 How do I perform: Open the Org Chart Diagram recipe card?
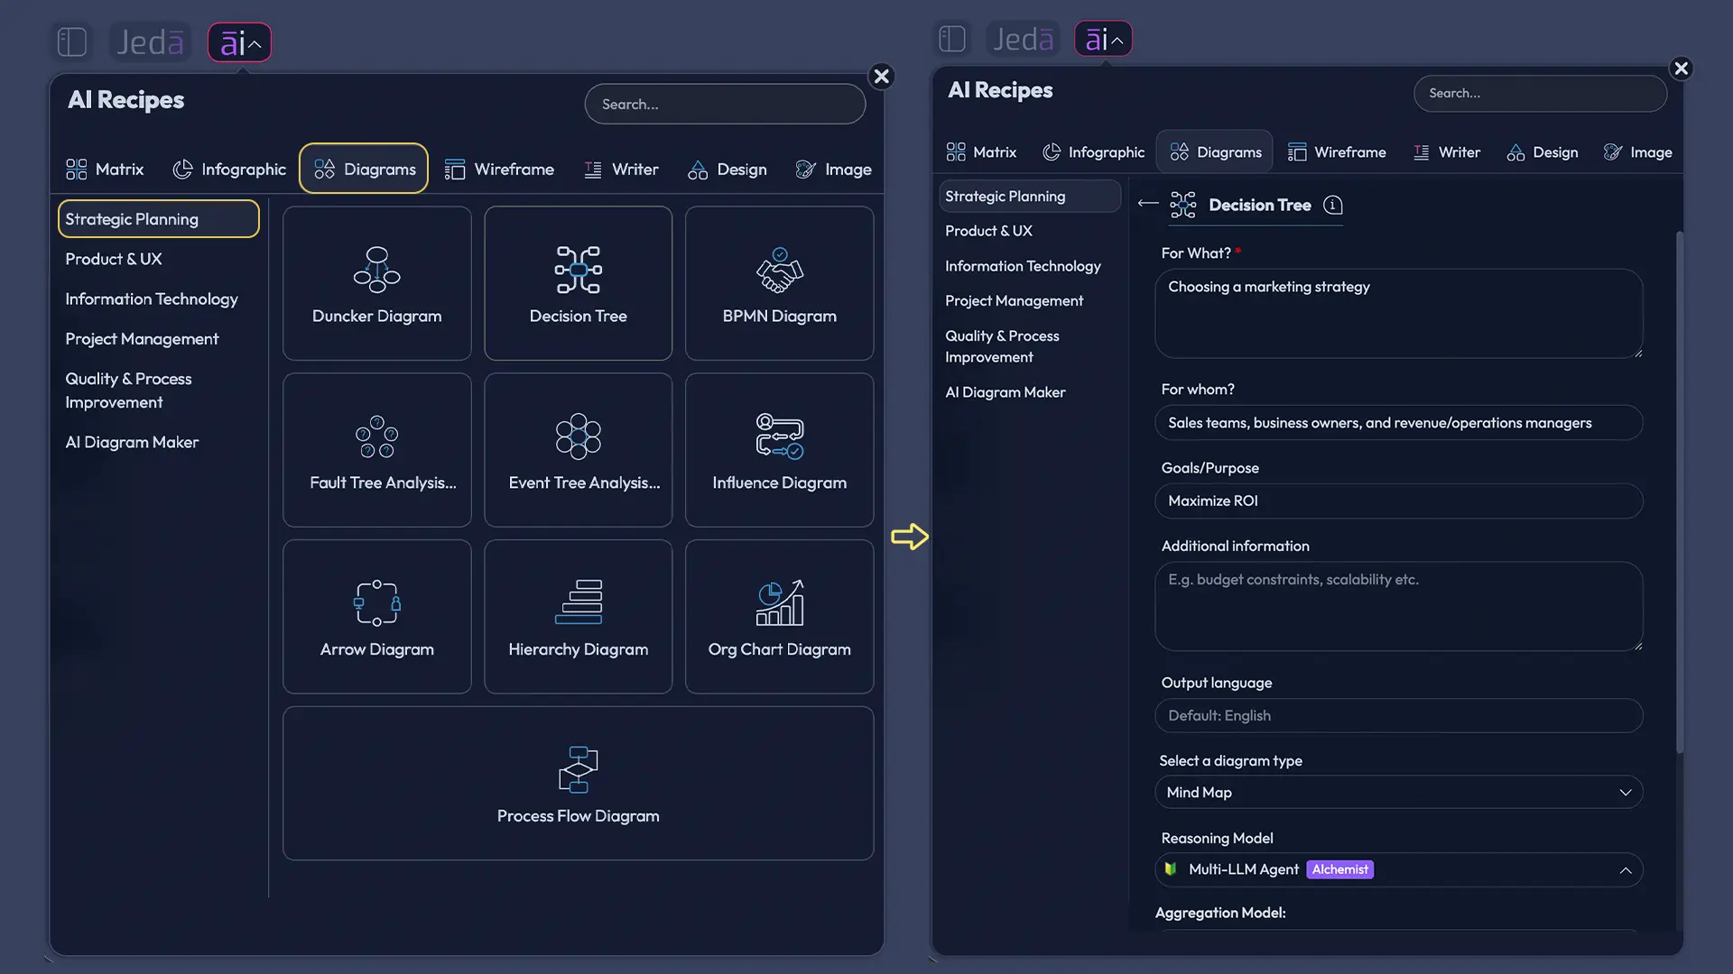point(780,617)
